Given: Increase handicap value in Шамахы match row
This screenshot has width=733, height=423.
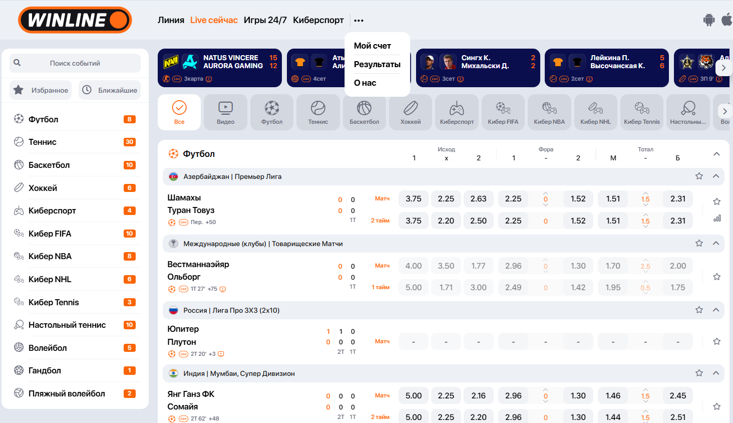Looking at the screenshot, I should click(x=546, y=193).
